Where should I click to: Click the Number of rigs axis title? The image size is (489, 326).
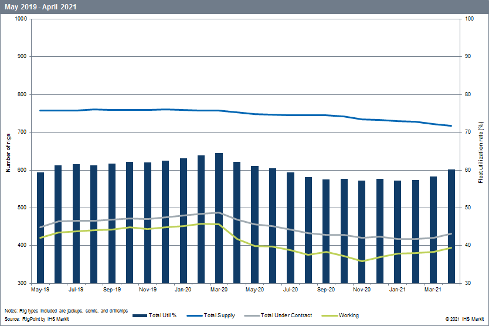8,151
